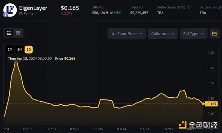Click the candlestick chart icon button
This screenshot has width=222, height=133.
(215, 34)
